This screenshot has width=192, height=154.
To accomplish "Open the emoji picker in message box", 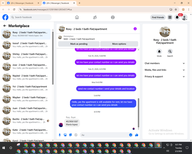I will (x=131, y=135).
